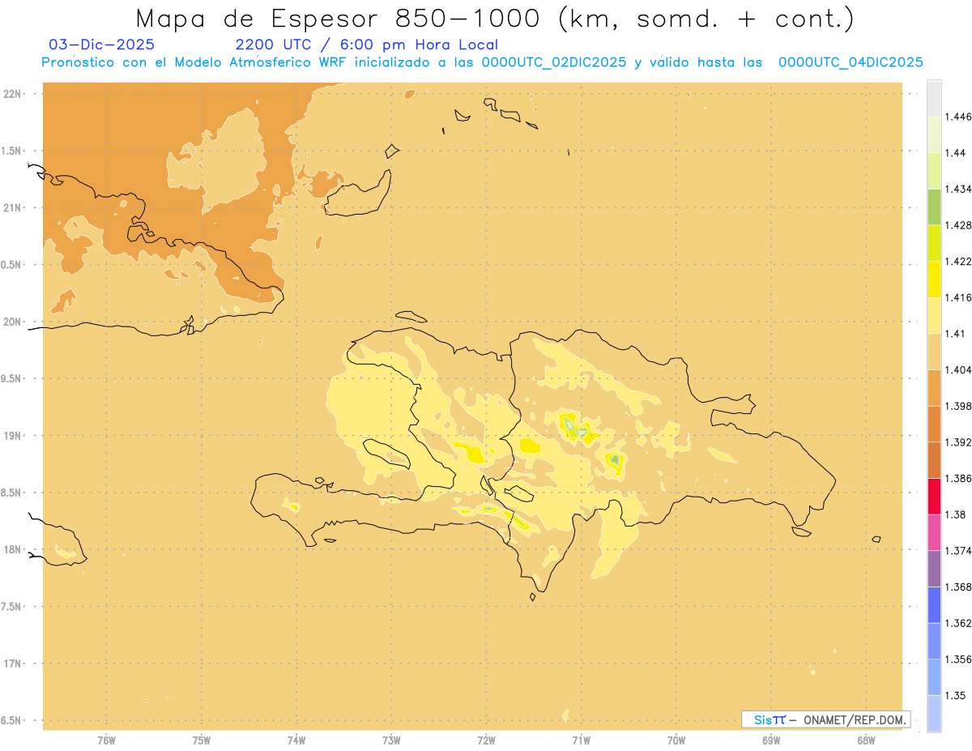Click the '76W' longitude label

[x=106, y=740]
